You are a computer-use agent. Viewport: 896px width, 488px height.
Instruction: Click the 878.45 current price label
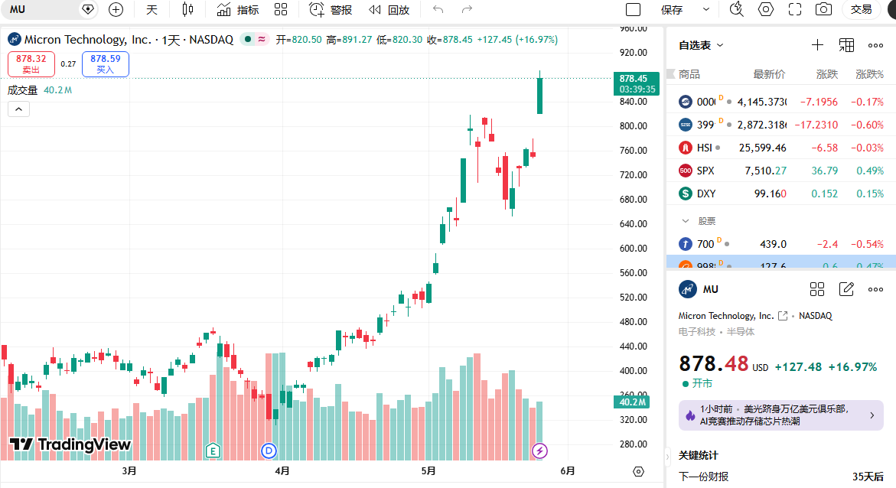[x=635, y=83]
